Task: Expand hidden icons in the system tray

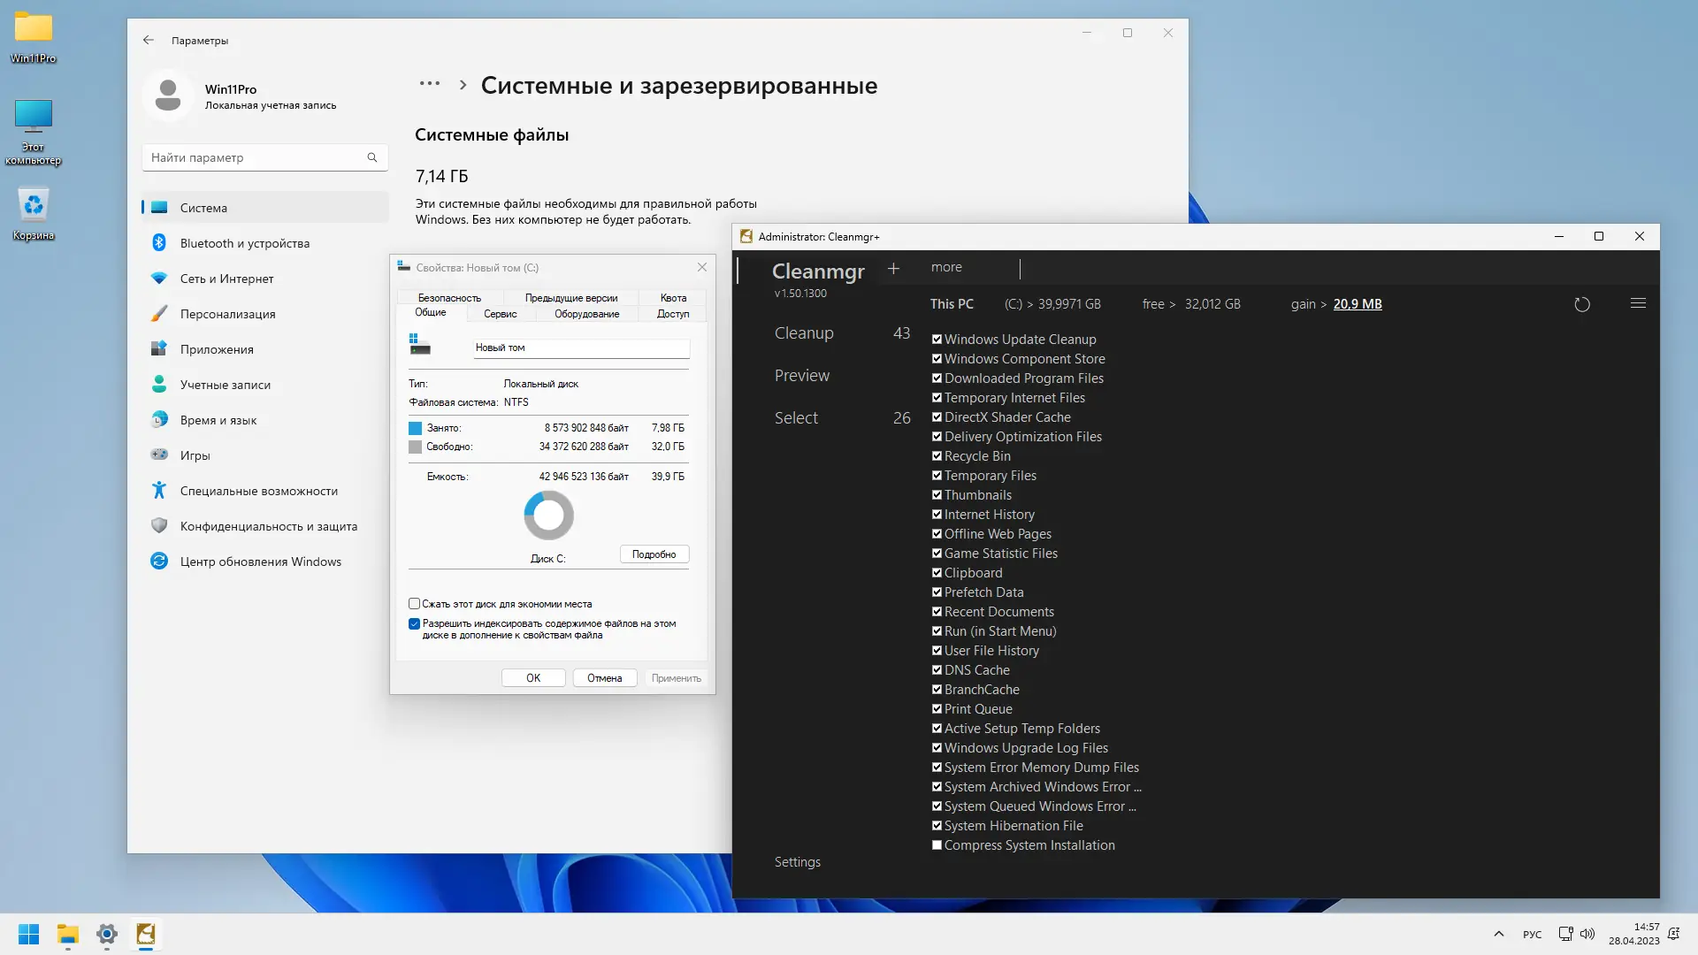Action: [x=1498, y=934]
